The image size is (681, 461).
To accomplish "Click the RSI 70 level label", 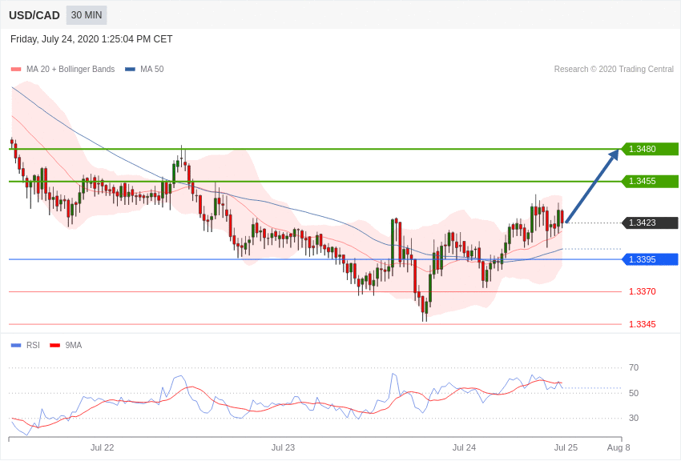I will [x=634, y=367].
